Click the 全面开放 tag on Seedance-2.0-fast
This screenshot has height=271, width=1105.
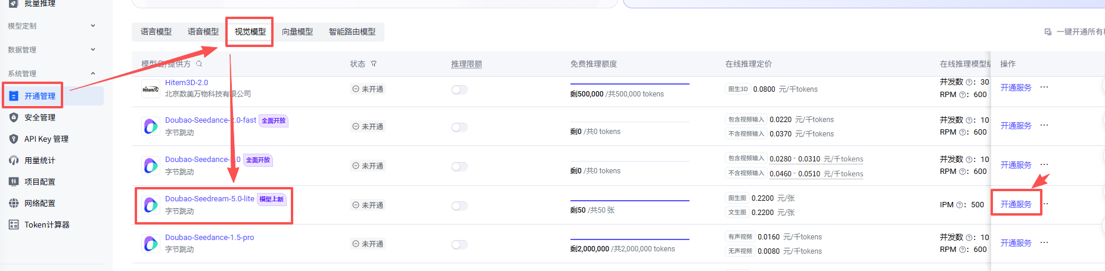tap(274, 120)
